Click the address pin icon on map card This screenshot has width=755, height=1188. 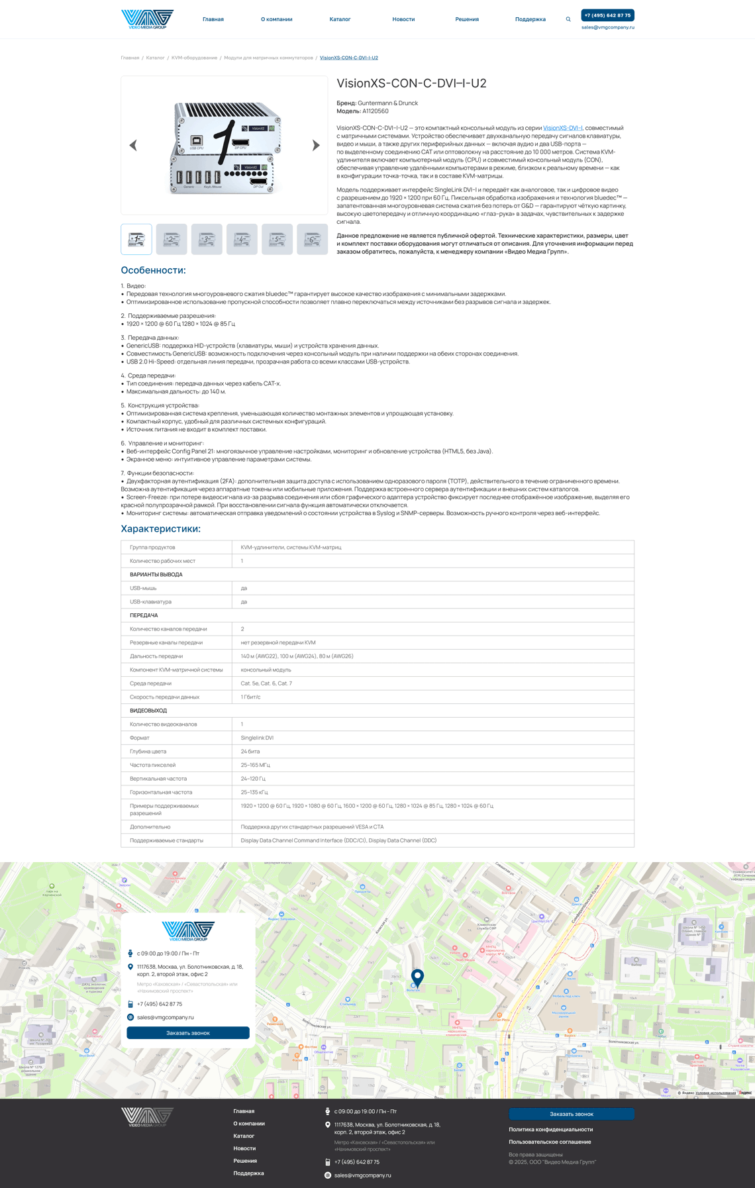130,967
